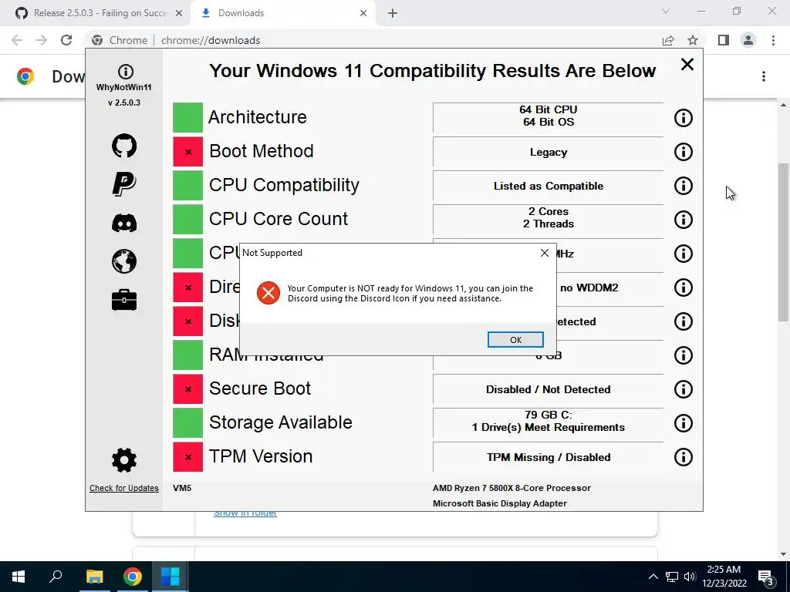Open the GitHub icon in WhyNotWin11 sidebar
Screen dimensions: 790x592
click(124, 146)
